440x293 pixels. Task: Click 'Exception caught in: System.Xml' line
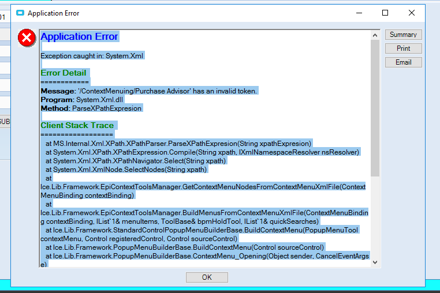92,56
